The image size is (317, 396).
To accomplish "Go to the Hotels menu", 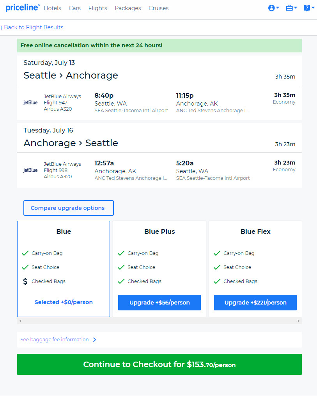I will click(x=52, y=8).
